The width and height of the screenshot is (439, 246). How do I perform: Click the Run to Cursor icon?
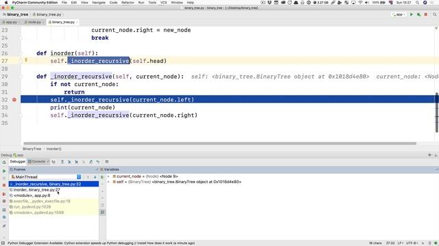point(97,162)
